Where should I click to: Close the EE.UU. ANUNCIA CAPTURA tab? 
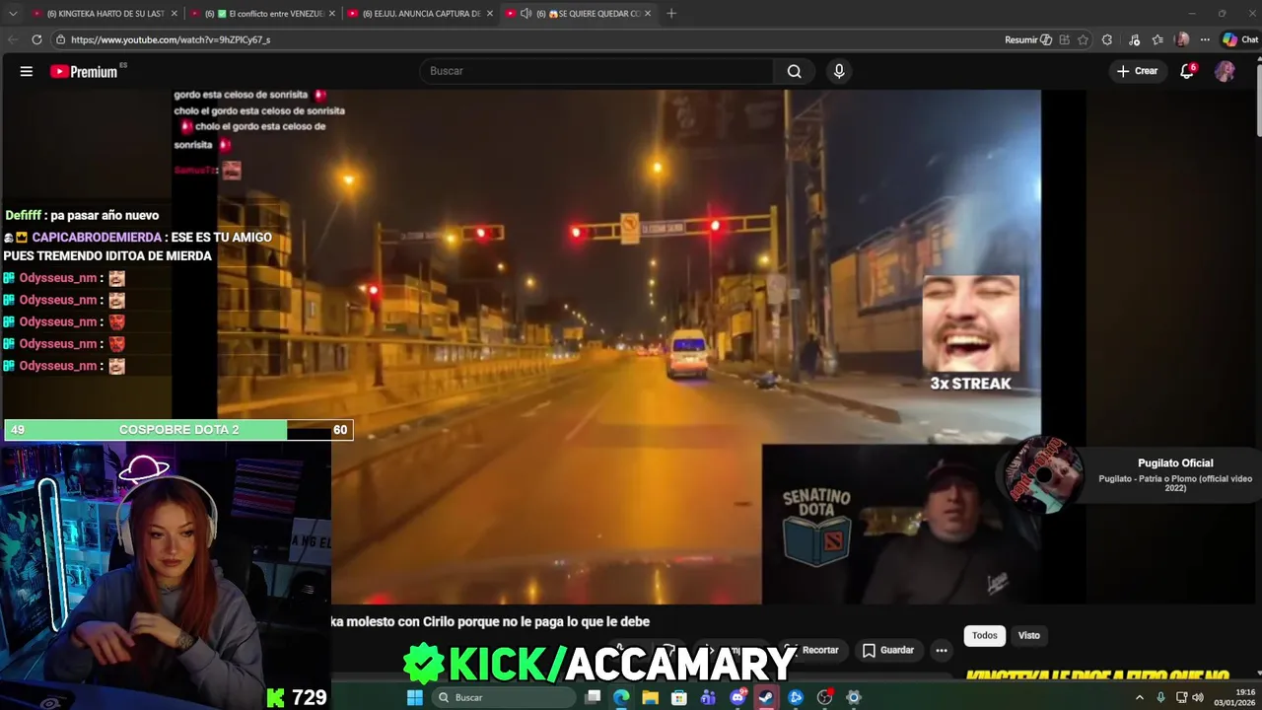coord(489,14)
